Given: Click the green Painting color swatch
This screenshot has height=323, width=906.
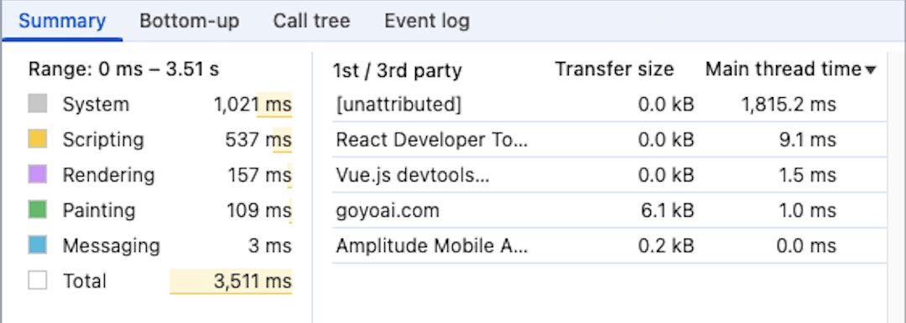Looking at the screenshot, I should click(38, 210).
